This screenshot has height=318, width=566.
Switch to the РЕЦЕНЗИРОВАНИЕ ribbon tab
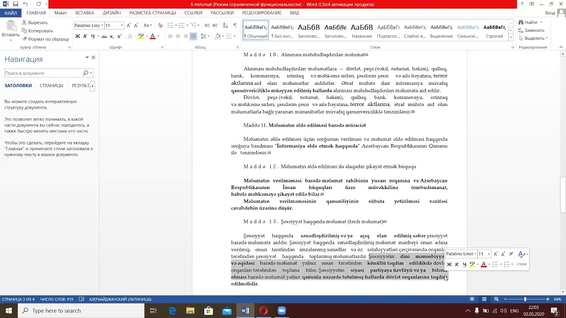click(262, 13)
